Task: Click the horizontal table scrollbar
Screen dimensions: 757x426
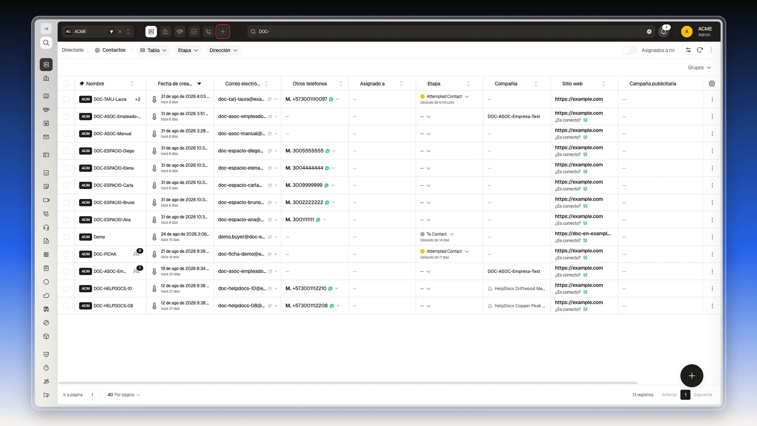Action: pyautogui.click(x=348, y=383)
